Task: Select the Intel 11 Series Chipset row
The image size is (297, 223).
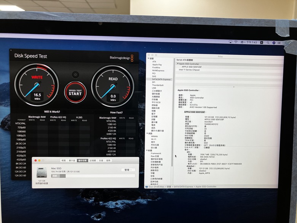Action: coord(189,70)
